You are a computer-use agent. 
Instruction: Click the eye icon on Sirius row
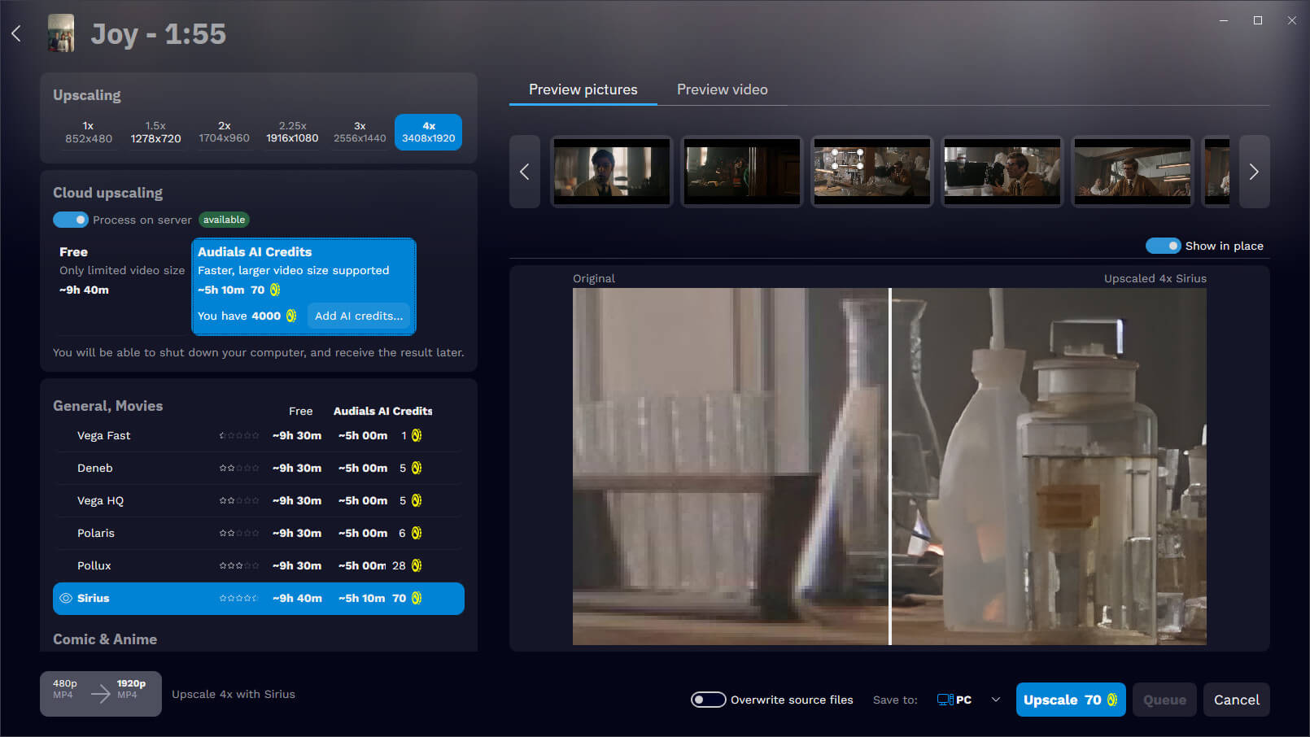coord(66,598)
